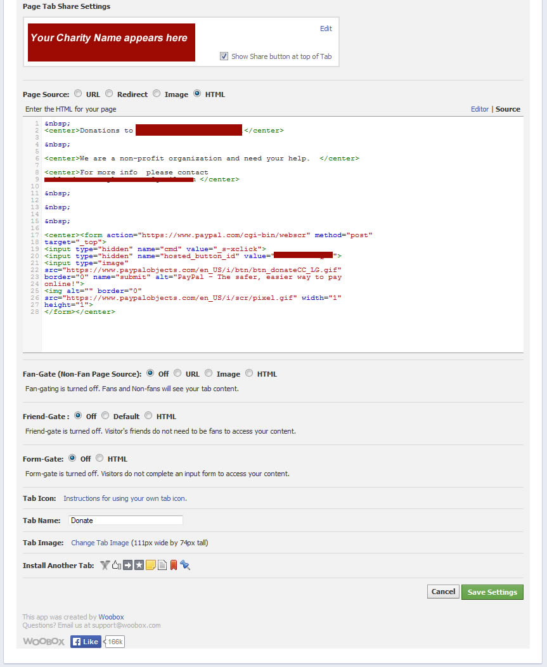The image size is (547, 667).
Task: Uncheck Show Share button at top of Tab
Action: tap(224, 56)
